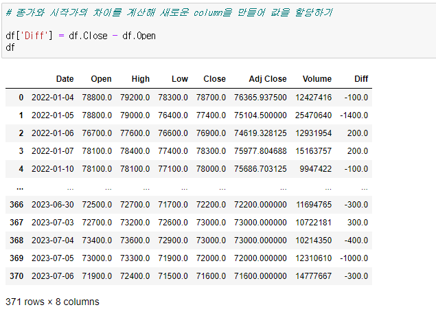Click Volume value 14777667
The height and width of the screenshot is (314, 436).
(313, 276)
